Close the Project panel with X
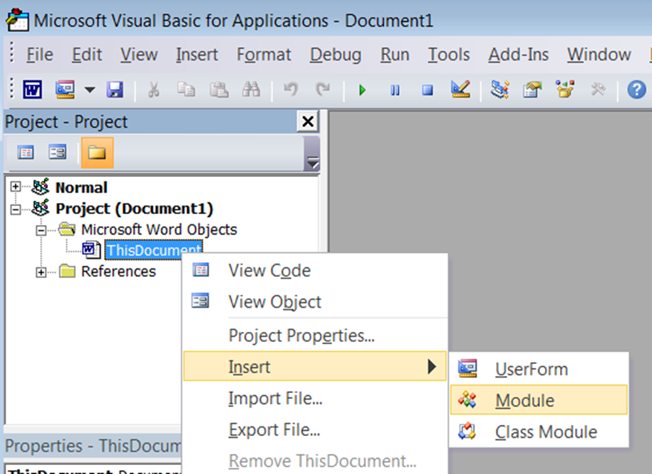652x474 pixels. pos(307,122)
